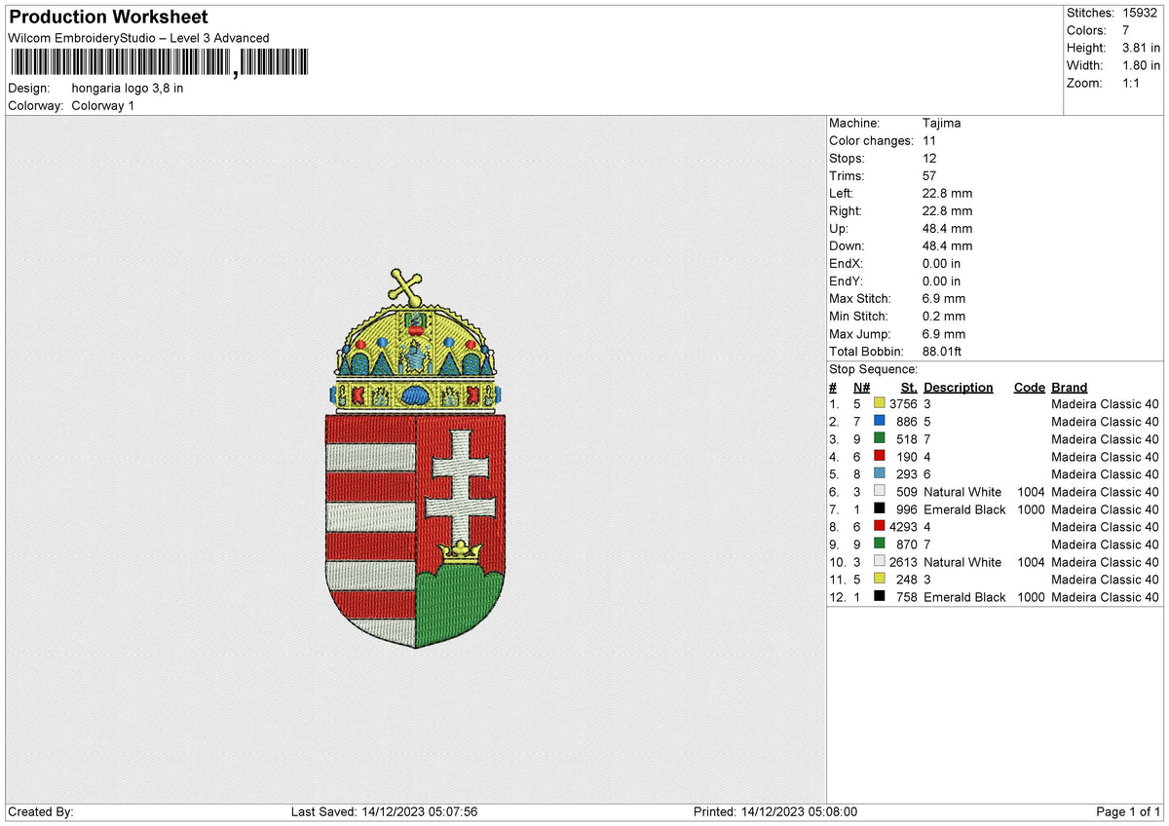Click the embroidered Hungarian coat of arms preview

[416, 458]
